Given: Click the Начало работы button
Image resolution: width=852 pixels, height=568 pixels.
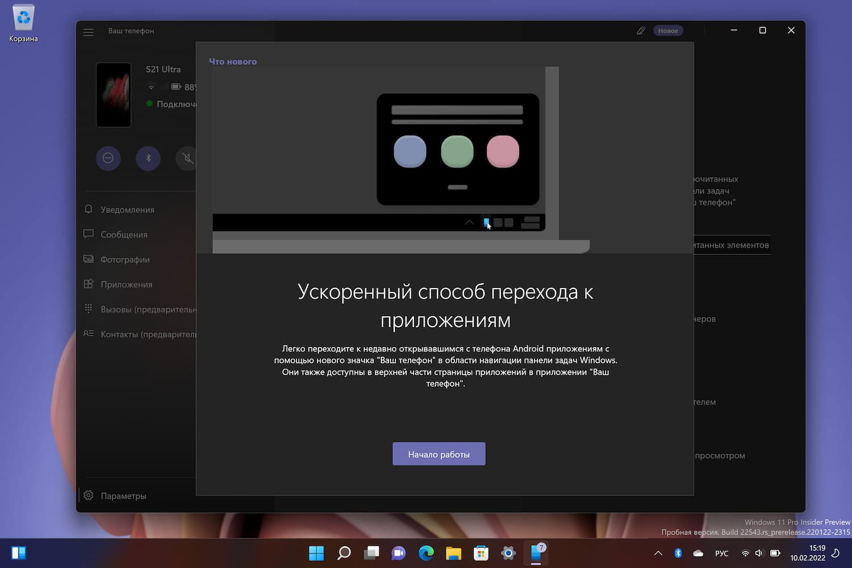Looking at the screenshot, I should point(439,454).
